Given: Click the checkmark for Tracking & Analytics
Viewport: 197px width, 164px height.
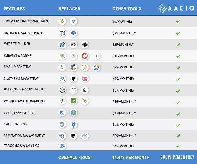Looking at the screenshot, I should tap(178, 146).
